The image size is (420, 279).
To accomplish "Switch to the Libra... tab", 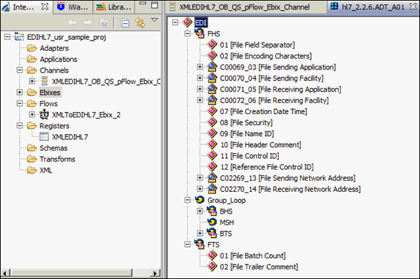I will tap(114, 7).
